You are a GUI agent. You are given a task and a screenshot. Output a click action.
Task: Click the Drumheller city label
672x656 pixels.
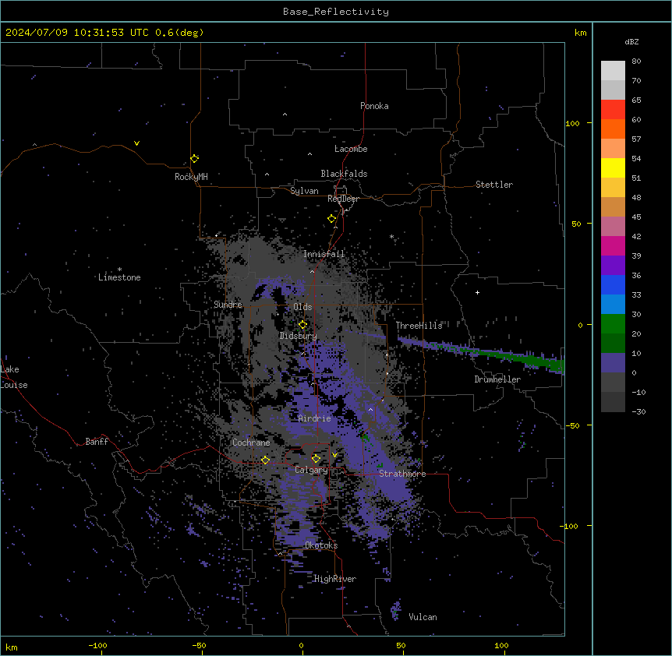497,379
